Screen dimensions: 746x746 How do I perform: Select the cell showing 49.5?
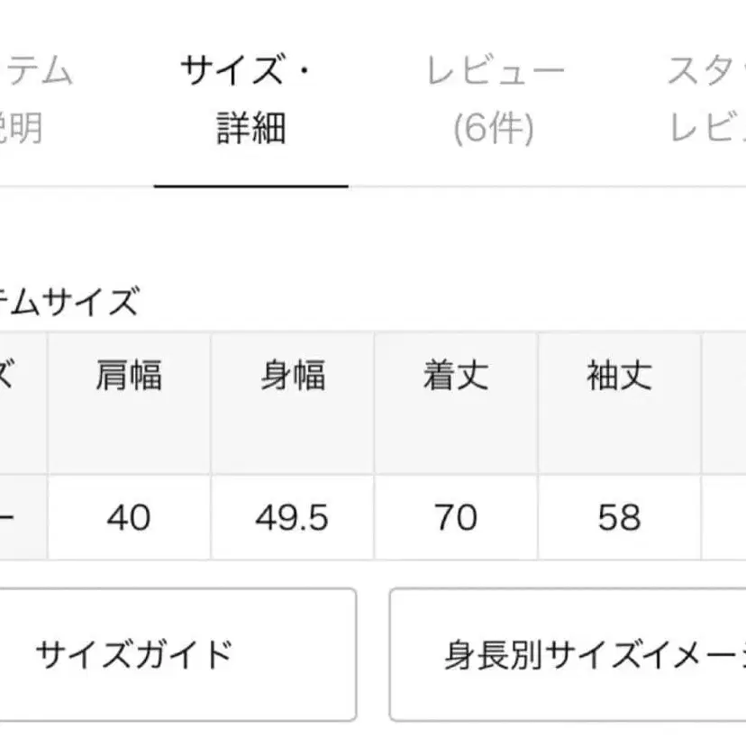(291, 519)
